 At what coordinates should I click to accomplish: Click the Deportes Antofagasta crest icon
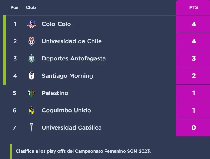[31, 58]
